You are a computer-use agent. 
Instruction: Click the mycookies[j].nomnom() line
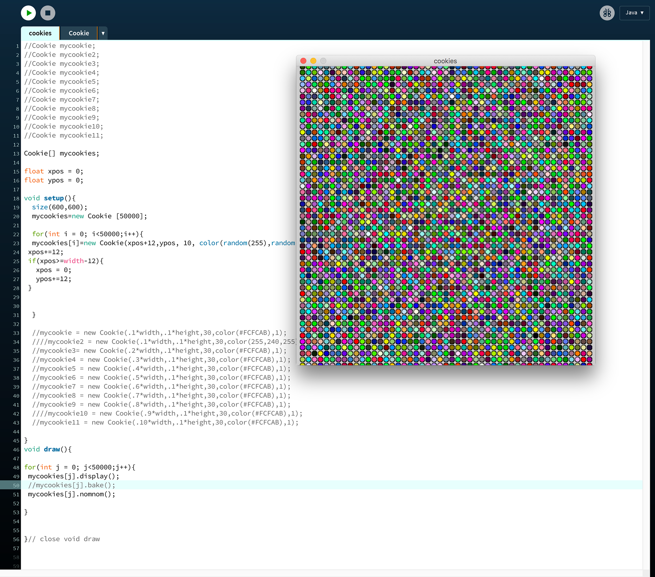[72, 494]
